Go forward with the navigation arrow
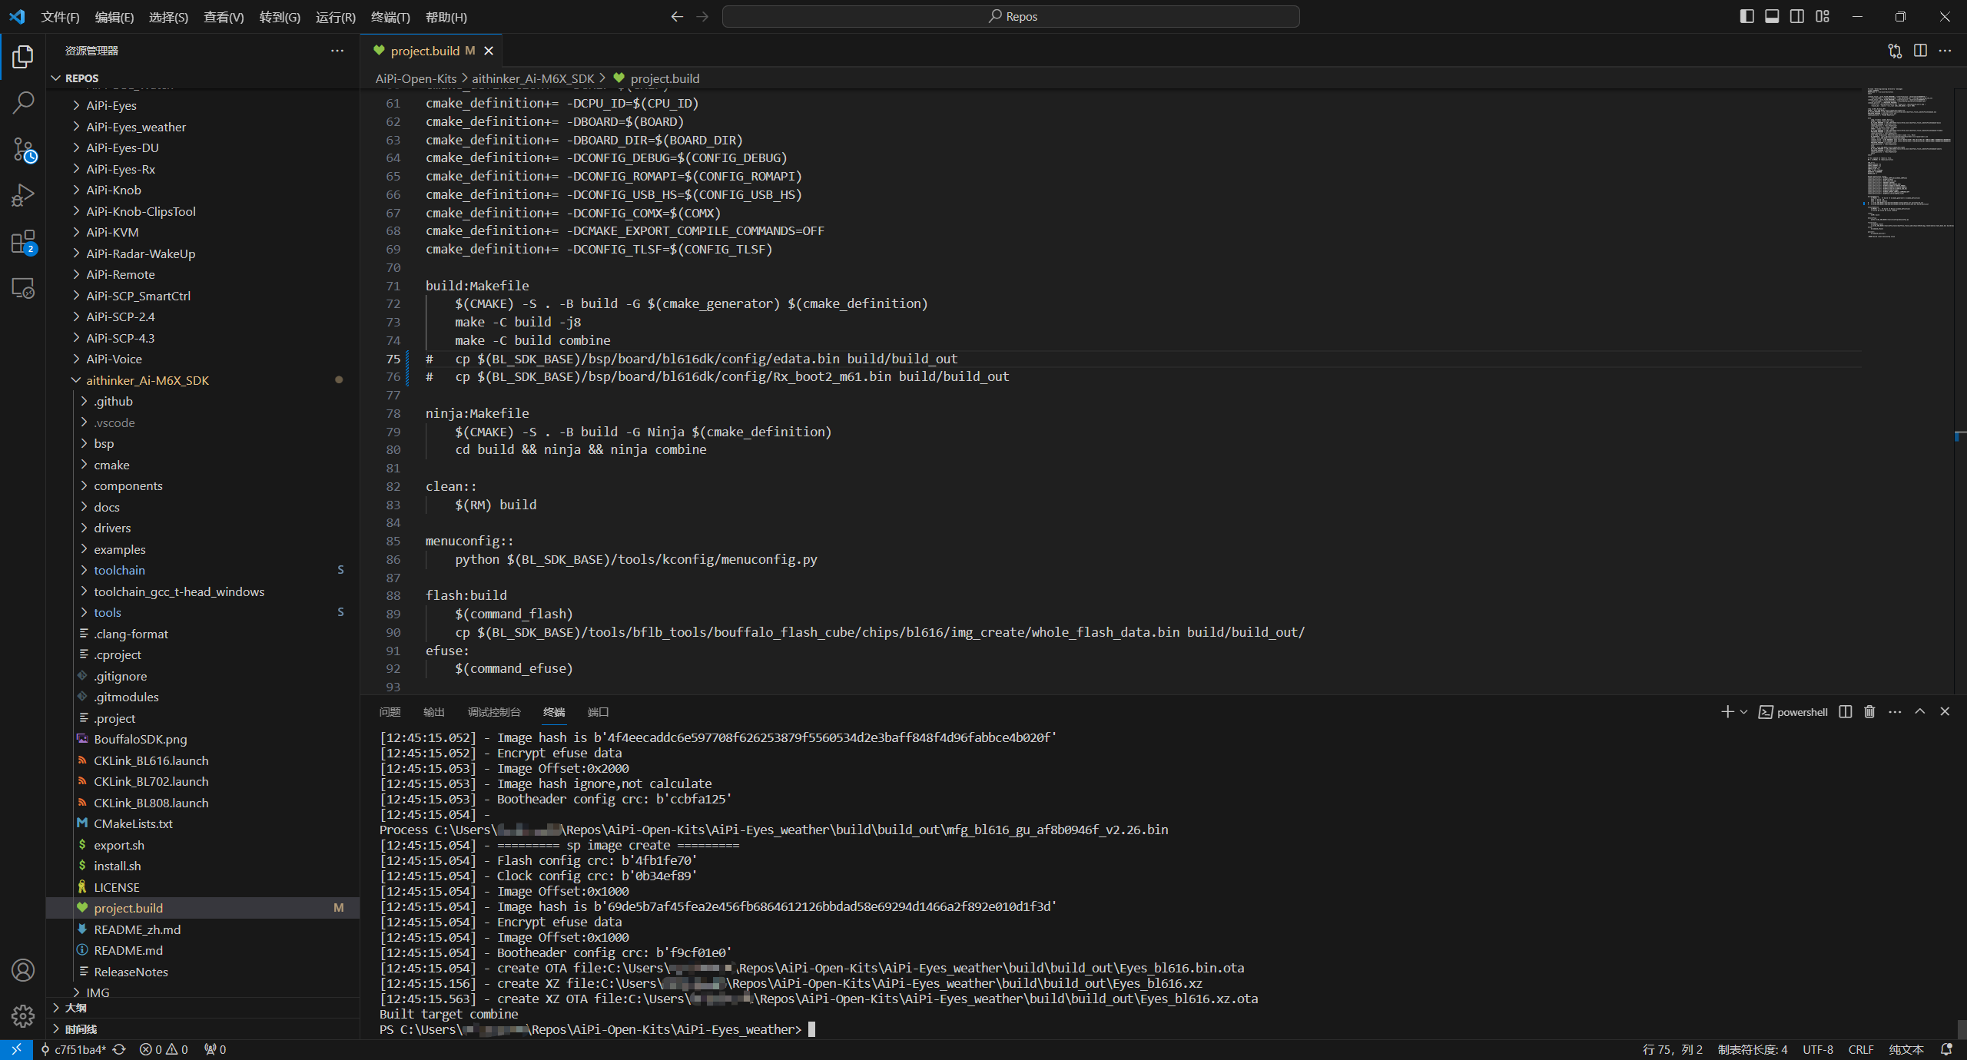 pos(702,17)
